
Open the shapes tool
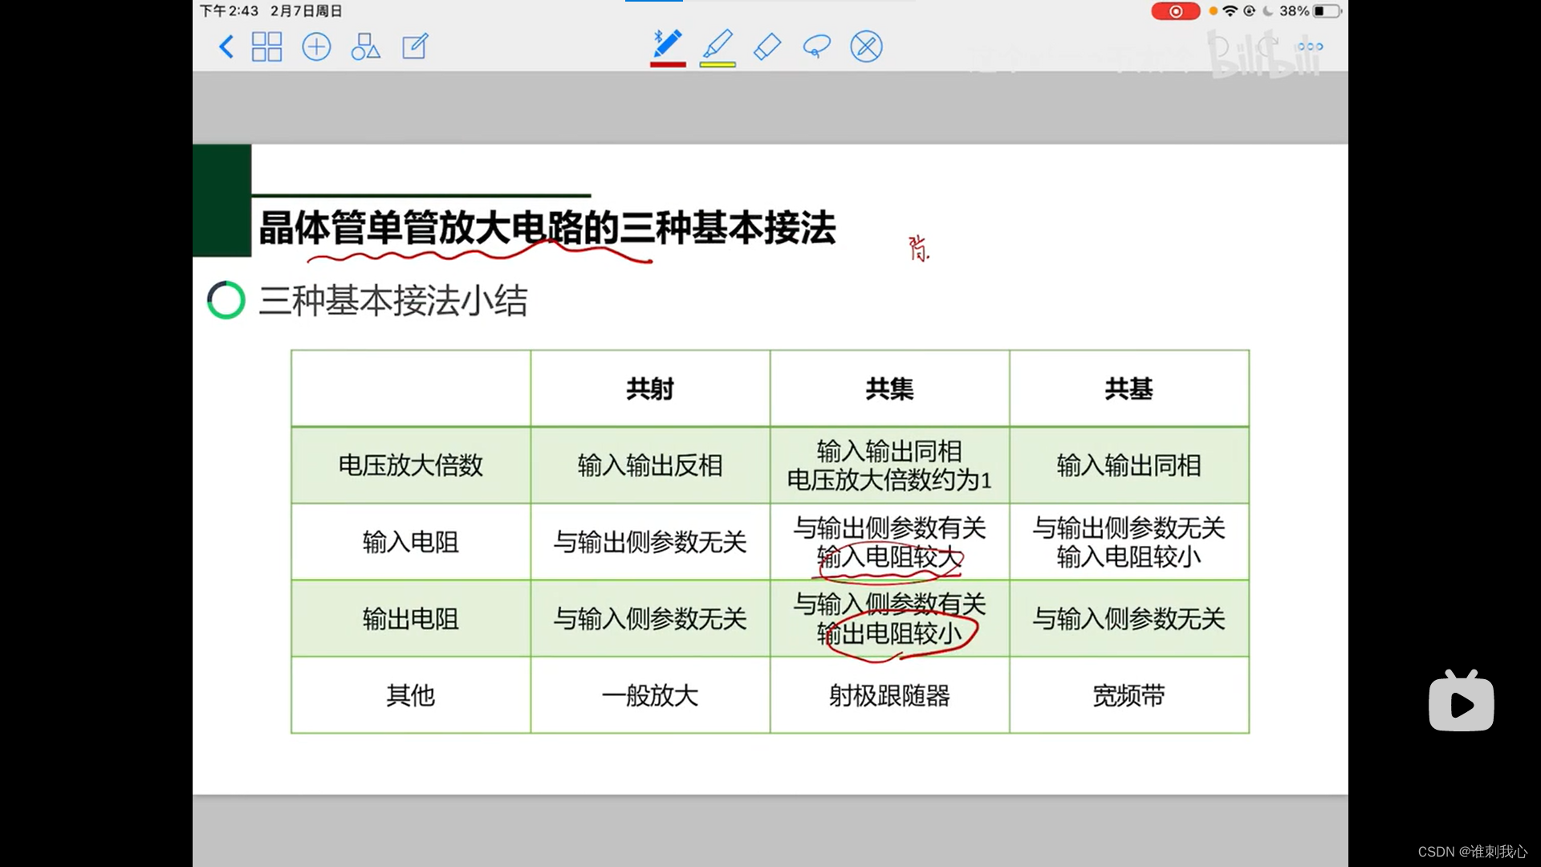tap(365, 47)
